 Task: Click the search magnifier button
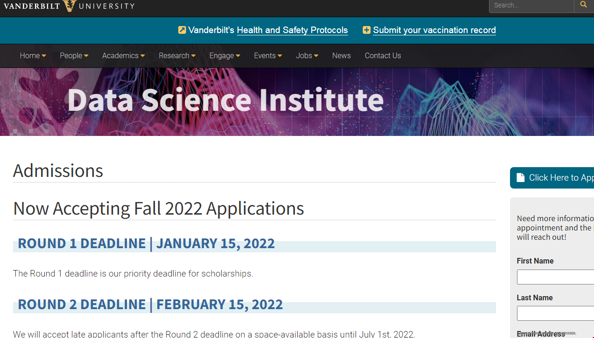point(584,5)
